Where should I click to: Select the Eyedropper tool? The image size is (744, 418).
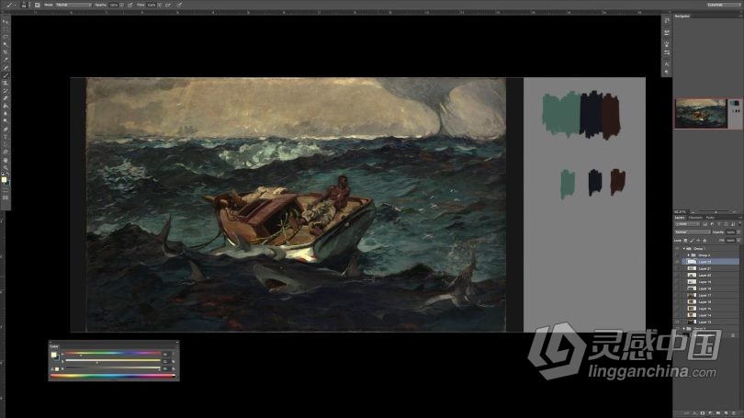point(6,60)
